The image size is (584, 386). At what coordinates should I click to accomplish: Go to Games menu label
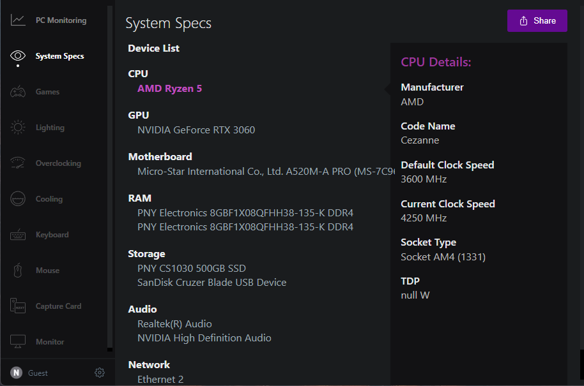coord(47,92)
